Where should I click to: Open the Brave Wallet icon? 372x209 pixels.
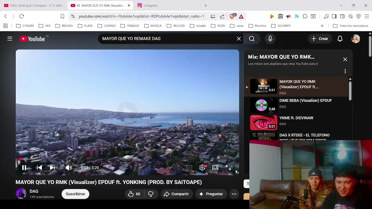(x=342, y=16)
